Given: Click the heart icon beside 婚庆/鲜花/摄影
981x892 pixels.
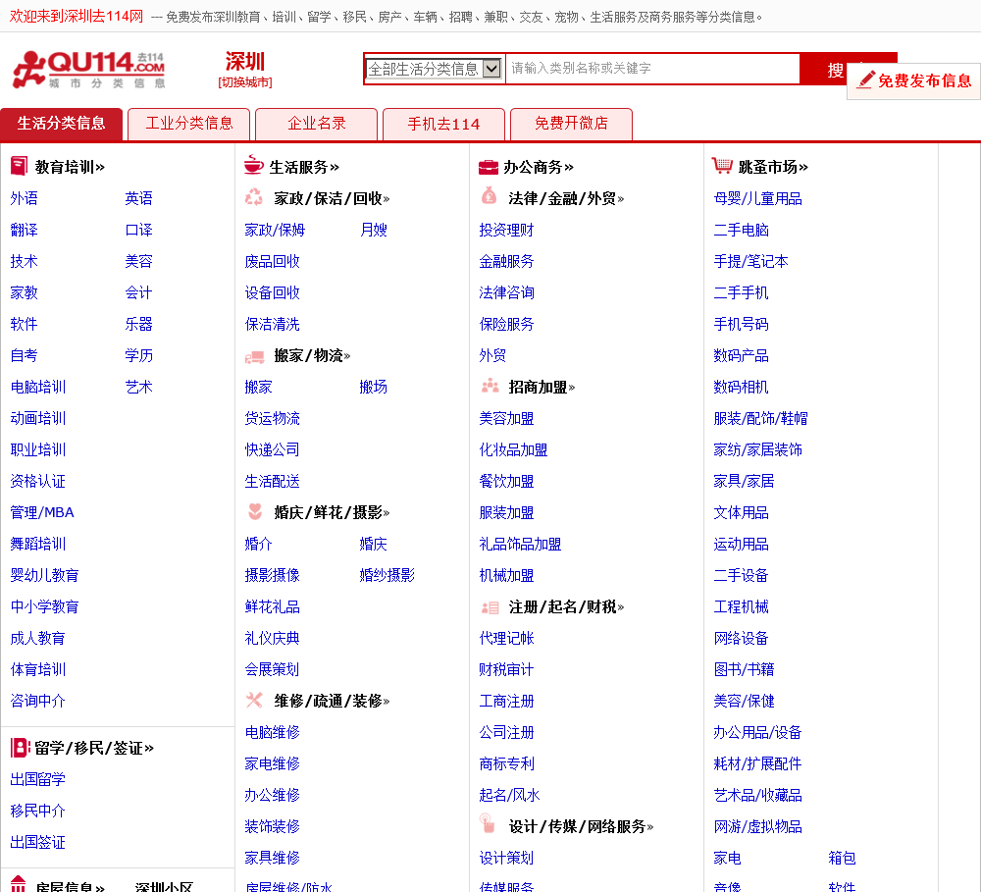Looking at the screenshot, I should [x=255, y=511].
